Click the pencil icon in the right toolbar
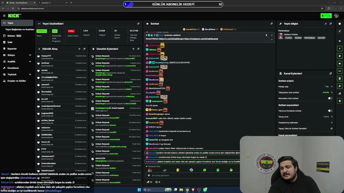The image size is (344, 193). pos(340,31)
